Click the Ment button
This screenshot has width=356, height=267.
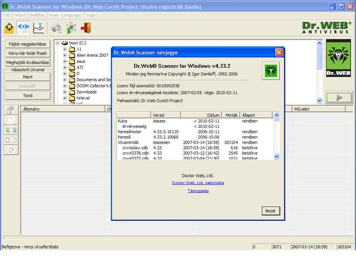coord(28,77)
